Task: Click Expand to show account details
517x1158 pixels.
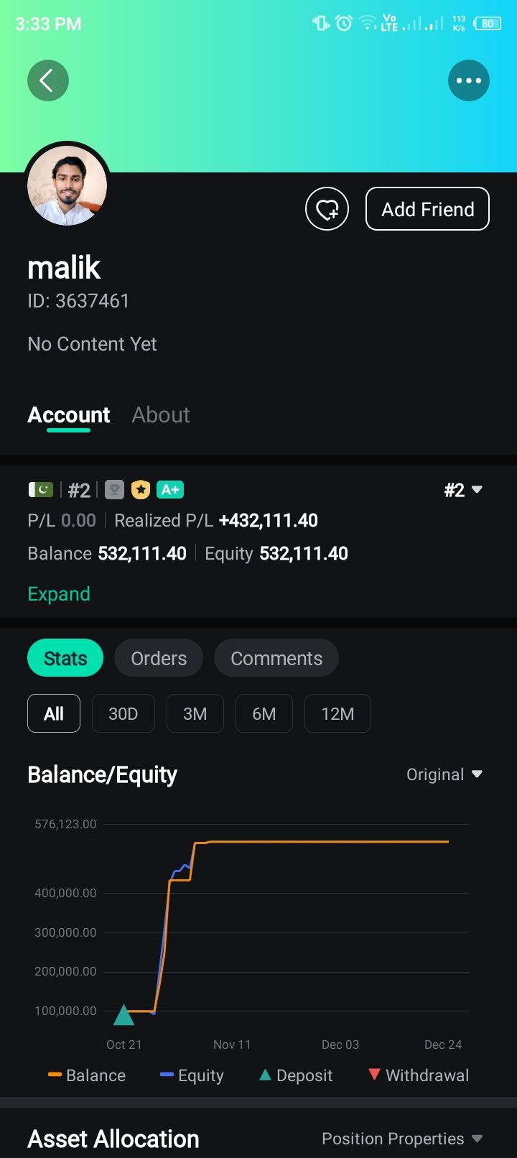Action: pos(59,594)
